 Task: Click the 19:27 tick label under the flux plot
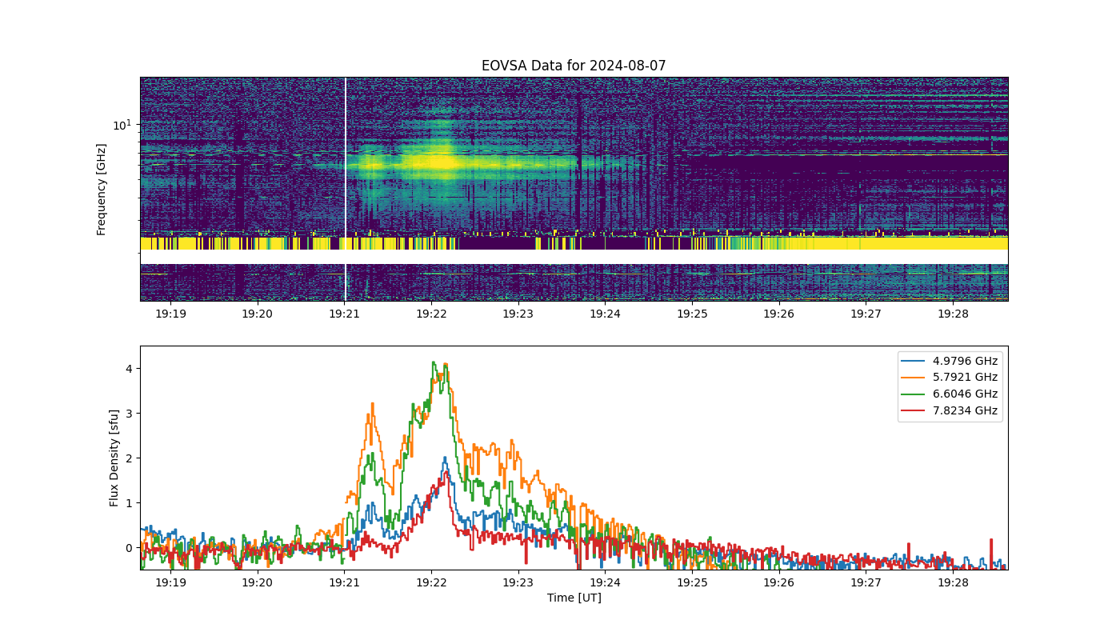pos(866,583)
